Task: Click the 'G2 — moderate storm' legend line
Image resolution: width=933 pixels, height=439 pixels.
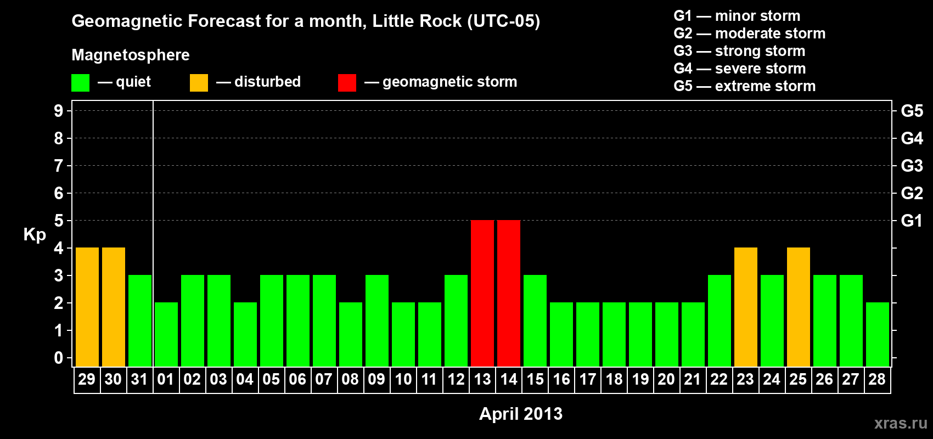Action: pyautogui.click(x=750, y=33)
